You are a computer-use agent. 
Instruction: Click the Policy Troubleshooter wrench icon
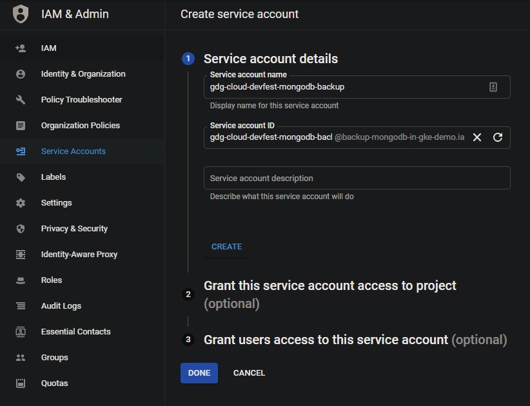click(x=21, y=100)
